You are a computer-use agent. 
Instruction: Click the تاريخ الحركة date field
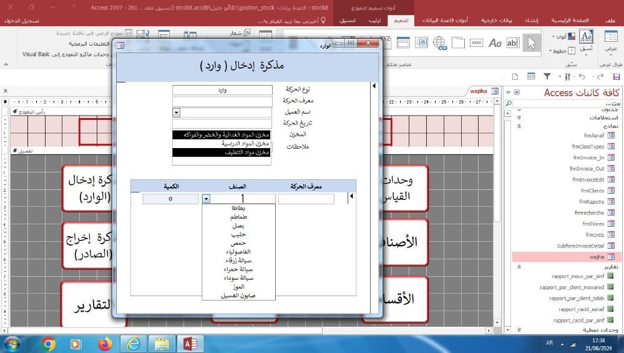point(222,124)
